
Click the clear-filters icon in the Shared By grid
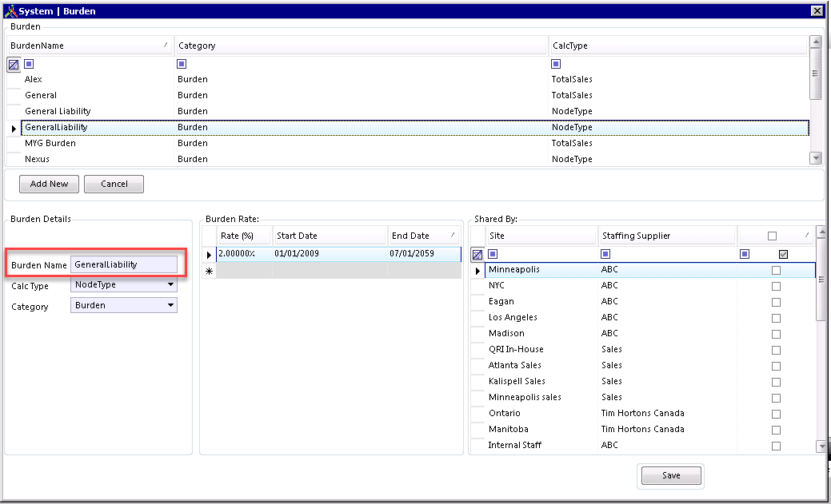click(477, 255)
